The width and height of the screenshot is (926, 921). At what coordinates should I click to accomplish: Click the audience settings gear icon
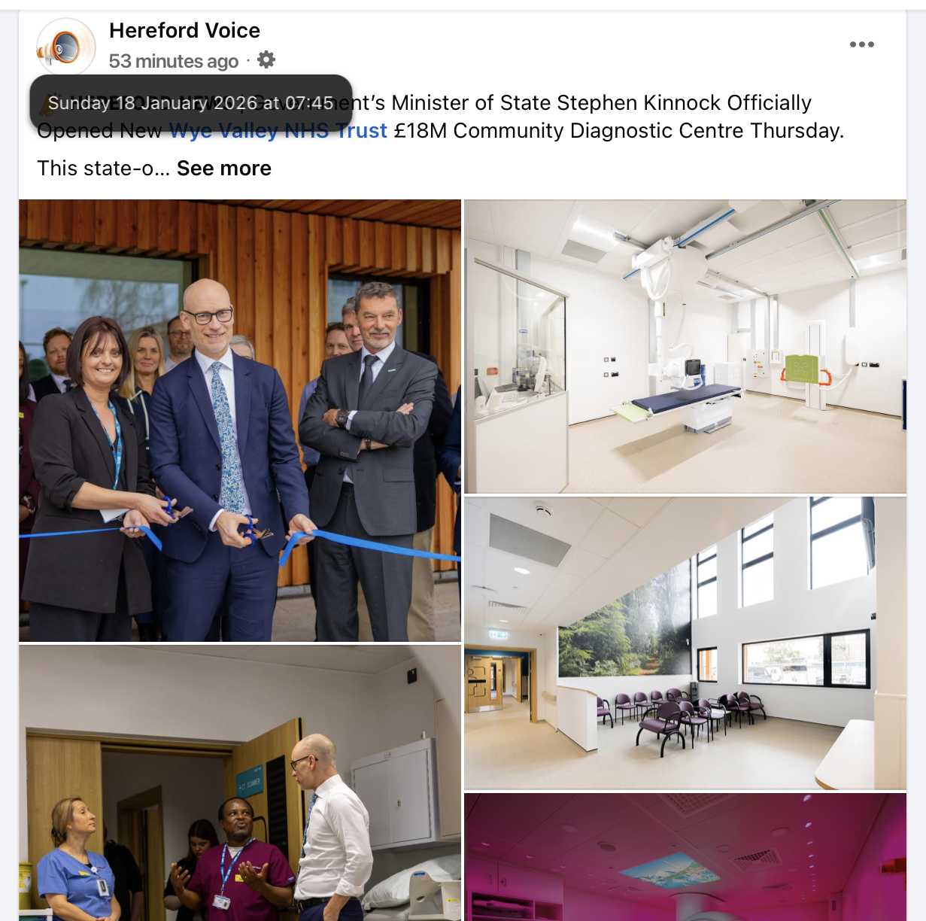click(266, 60)
